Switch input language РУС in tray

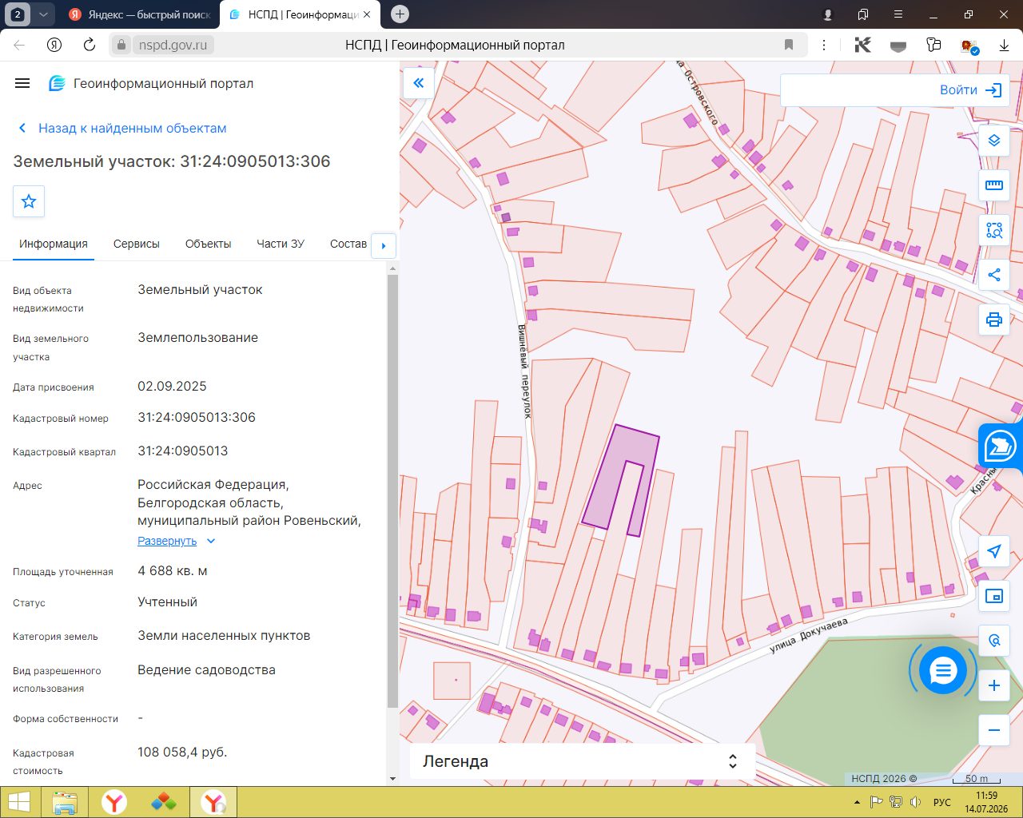point(942,802)
